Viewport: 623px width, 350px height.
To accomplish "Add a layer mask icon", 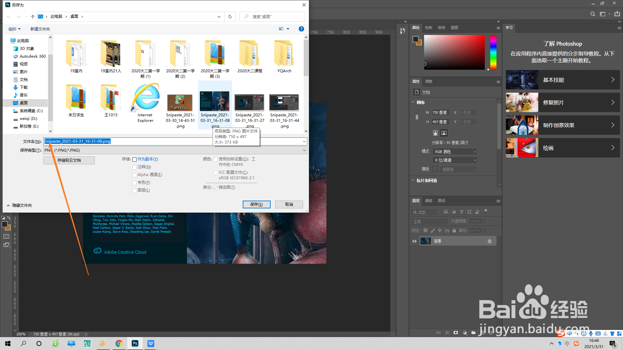I will pyautogui.click(x=456, y=333).
